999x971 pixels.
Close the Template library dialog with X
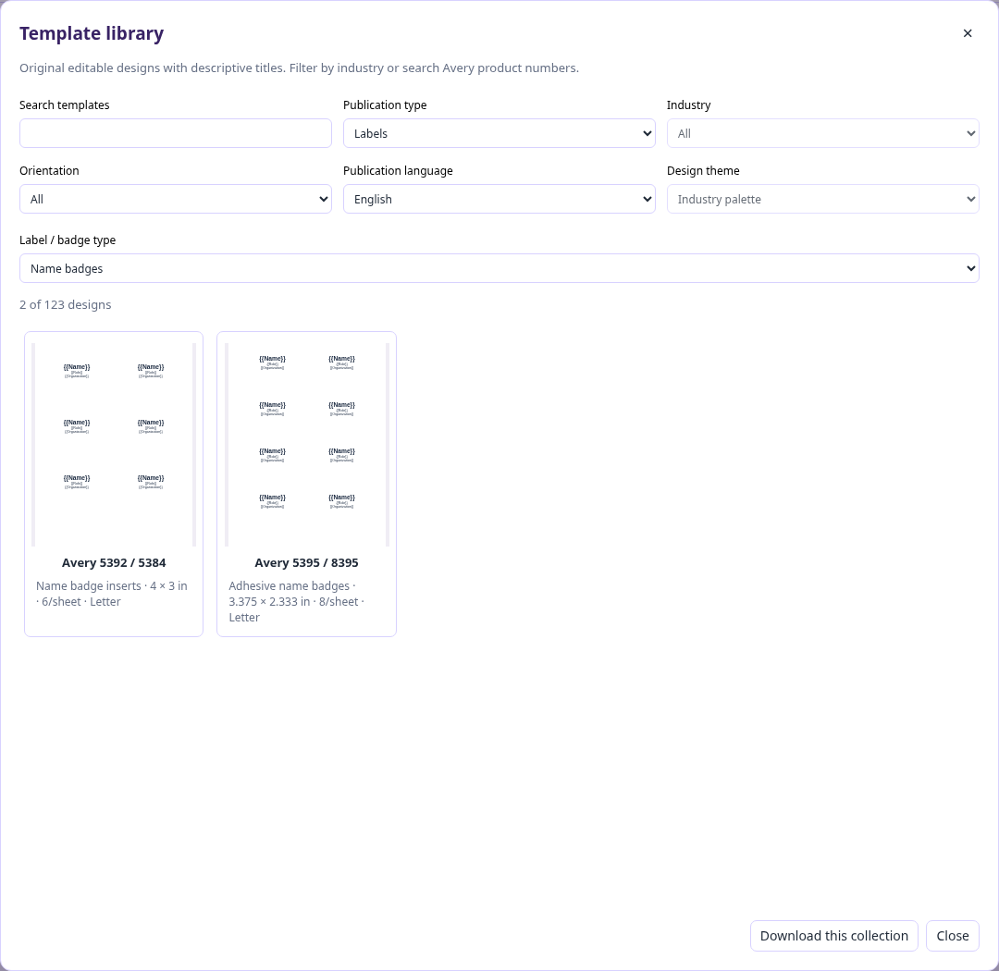pyautogui.click(x=968, y=33)
